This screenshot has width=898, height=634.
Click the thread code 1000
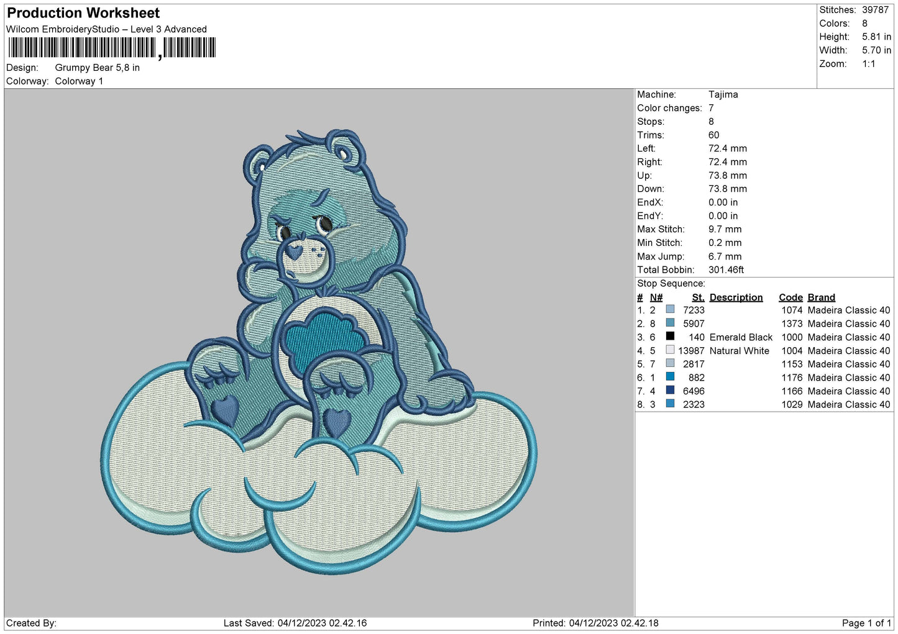coord(792,338)
